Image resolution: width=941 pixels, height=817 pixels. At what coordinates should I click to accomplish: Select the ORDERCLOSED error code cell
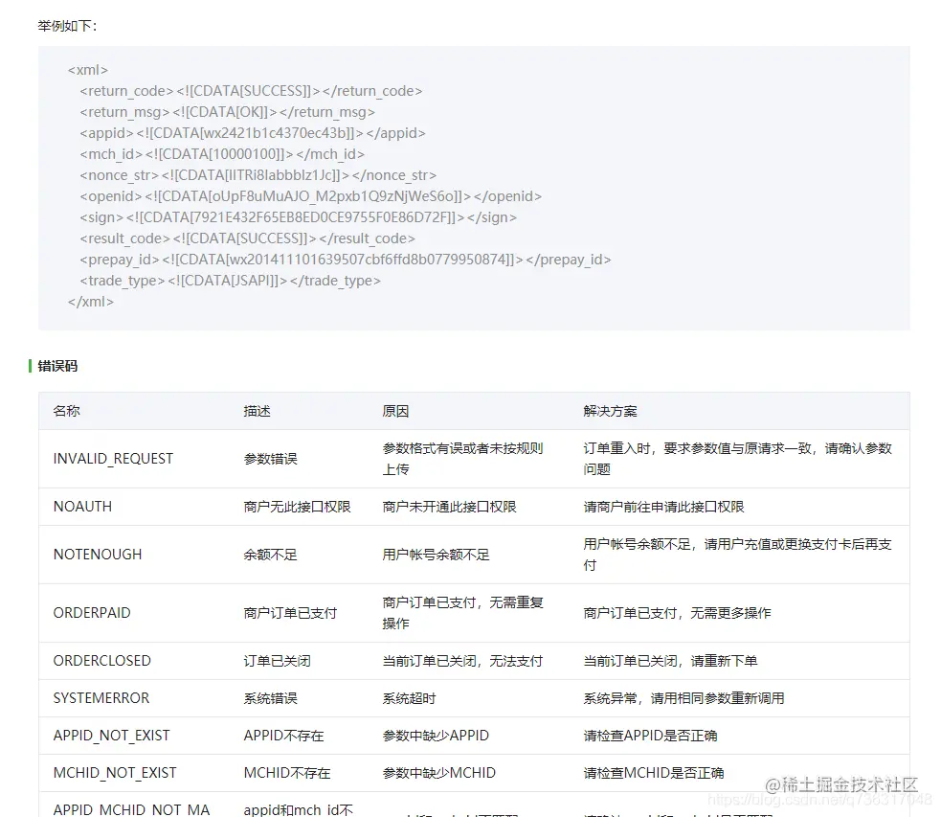pyautogui.click(x=102, y=661)
